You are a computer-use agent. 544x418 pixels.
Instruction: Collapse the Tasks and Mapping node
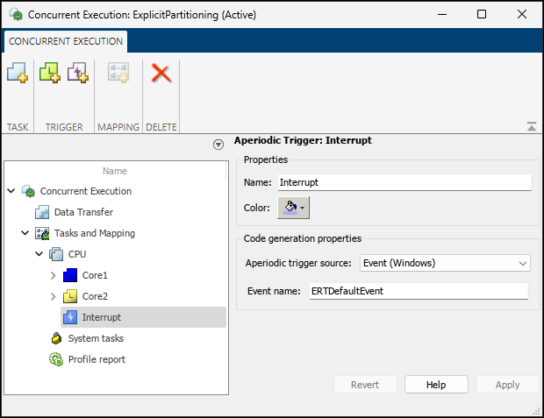pos(25,233)
